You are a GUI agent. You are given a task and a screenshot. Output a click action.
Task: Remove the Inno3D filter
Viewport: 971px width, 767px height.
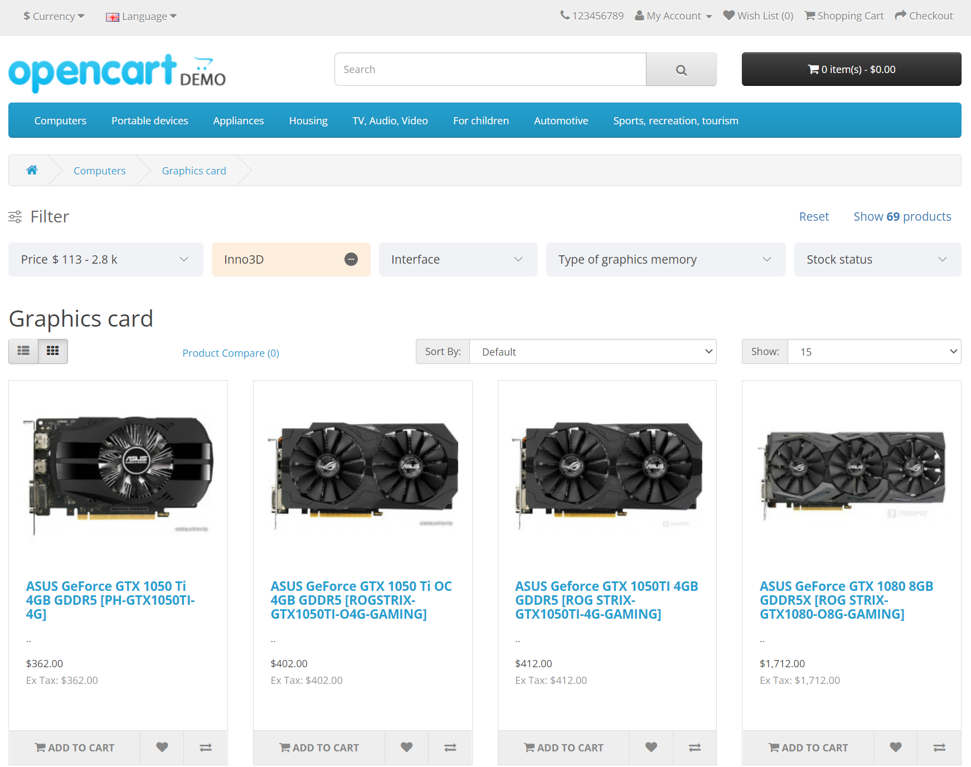pos(351,259)
